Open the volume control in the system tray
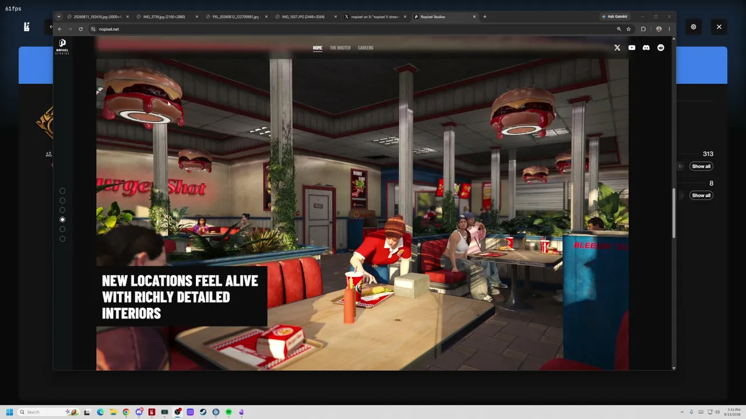This screenshot has height=419, width=746. pos(717,412)
